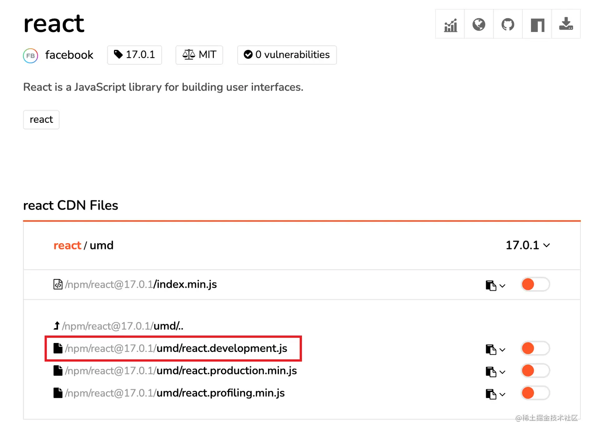Click the react keyword tag
589x433 pixels.
tap(41, 120)
